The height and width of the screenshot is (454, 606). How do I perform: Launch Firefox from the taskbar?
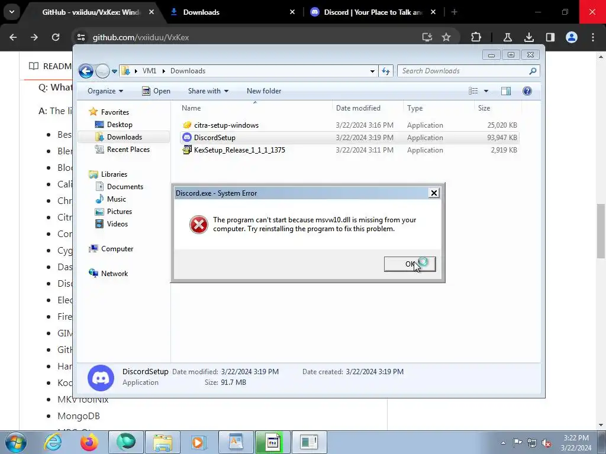89,442
